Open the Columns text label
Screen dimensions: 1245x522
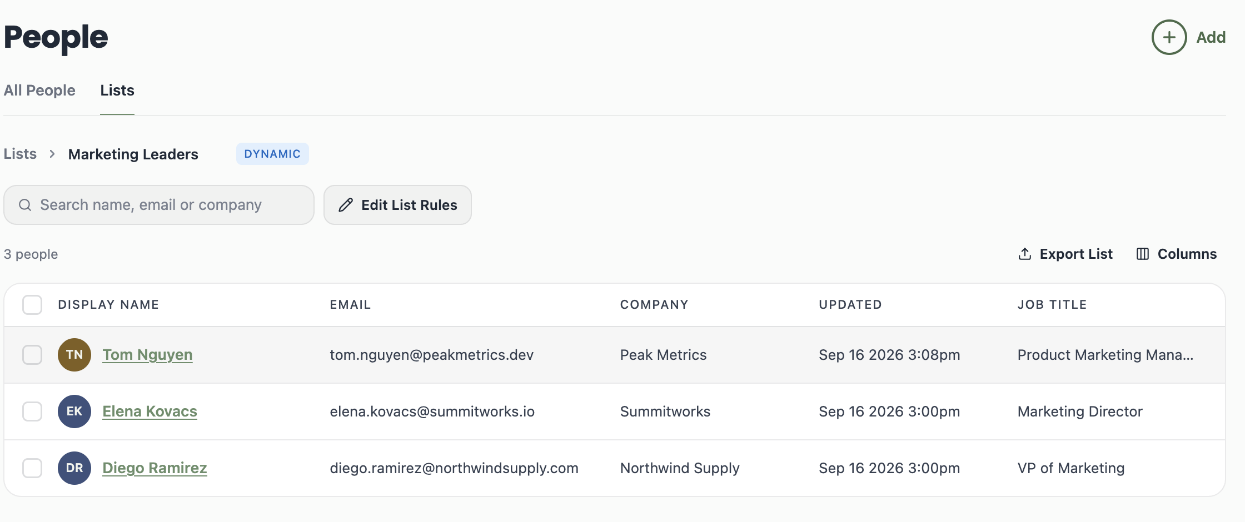pos(1187,254)
